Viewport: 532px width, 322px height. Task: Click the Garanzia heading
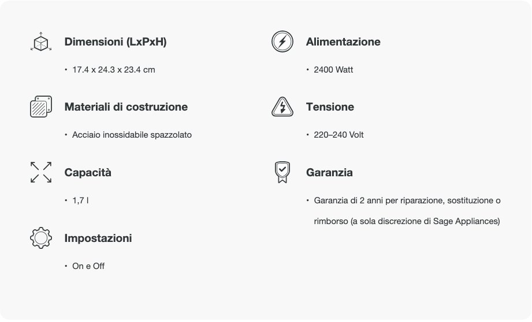click(329, 172)
